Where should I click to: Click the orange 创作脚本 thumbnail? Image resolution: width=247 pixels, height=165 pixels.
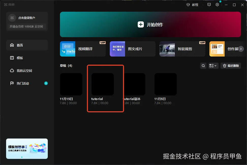(x=217, y=49)
